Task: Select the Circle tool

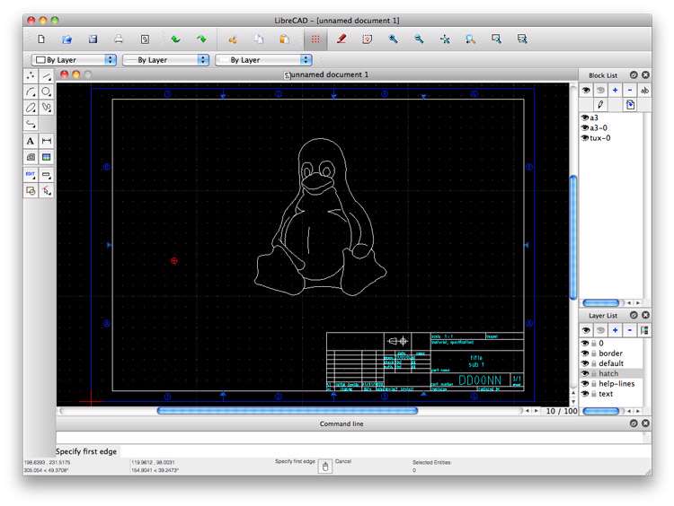Action: pyautogui.click(x=47, y=92)
